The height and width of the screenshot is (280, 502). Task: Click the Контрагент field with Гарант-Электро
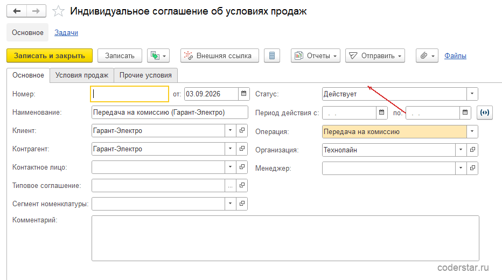(158, 149)
